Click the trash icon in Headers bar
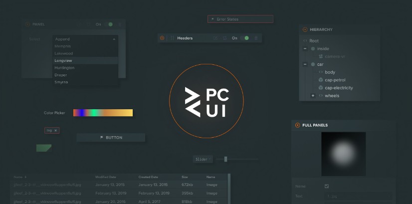Image resolution: width=412 pixels, height=204 pixels. coord(256,38)
